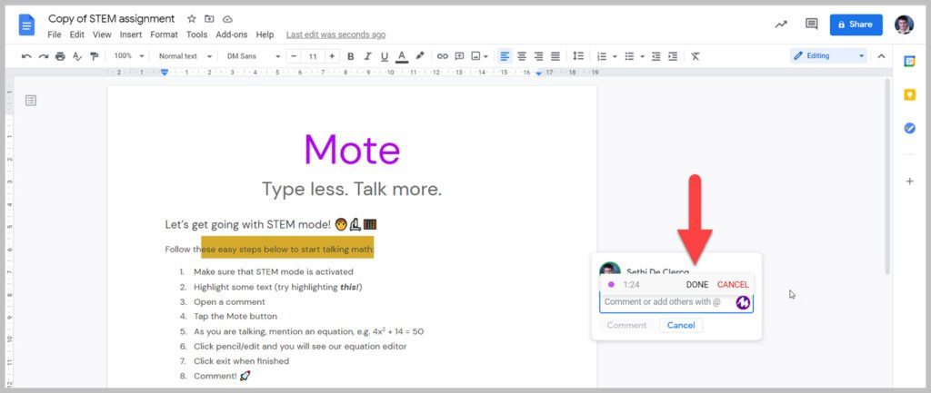Expand numbered list style dropdown arrow
Screen dimensions: 931x393
click(x=615, y=56)
